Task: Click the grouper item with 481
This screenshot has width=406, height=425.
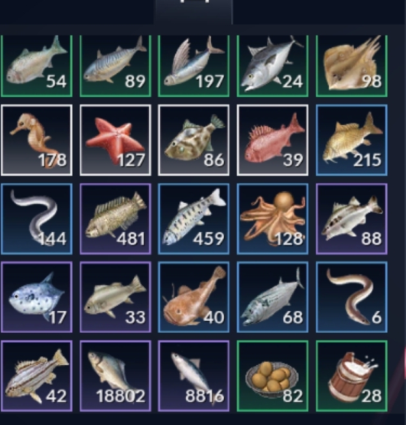Action: pos(116,219)
